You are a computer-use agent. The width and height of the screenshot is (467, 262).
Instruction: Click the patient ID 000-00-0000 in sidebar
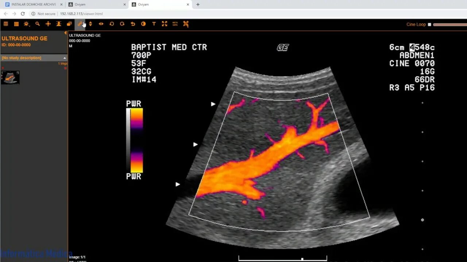coord(16,45)
